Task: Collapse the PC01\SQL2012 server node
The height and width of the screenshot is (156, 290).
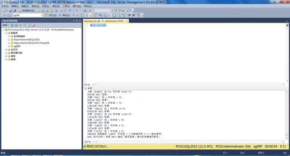Action: coord(3,30)
